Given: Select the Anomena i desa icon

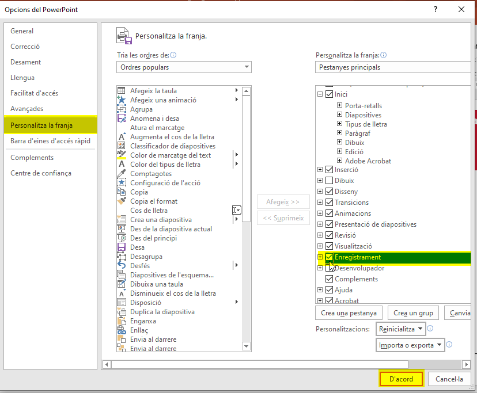Looking at the screenshot, I should tap(122, 118).
